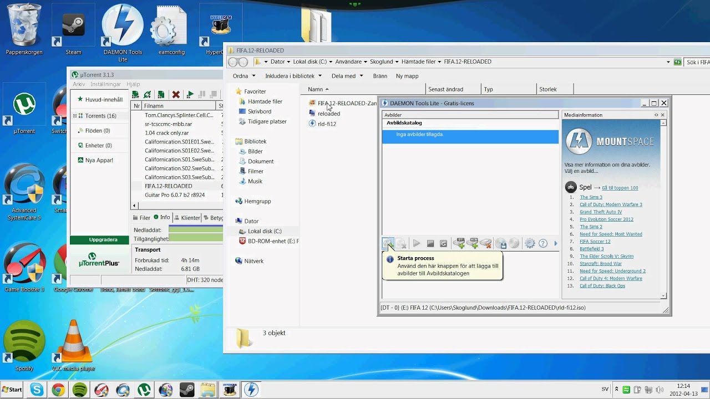This screenshot has height=399, width=710.
Task: Open Spotify from the taskbar
Action: 80,390
